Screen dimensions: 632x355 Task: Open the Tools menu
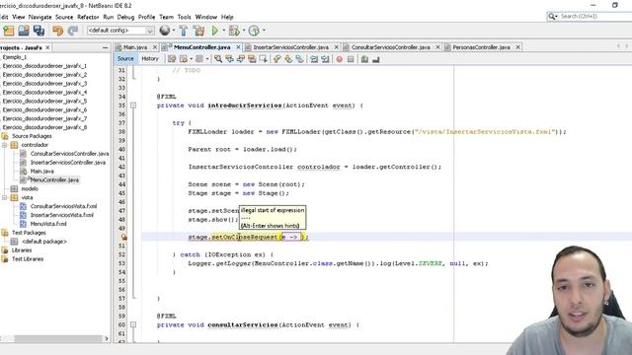click(x=184, y=17)
